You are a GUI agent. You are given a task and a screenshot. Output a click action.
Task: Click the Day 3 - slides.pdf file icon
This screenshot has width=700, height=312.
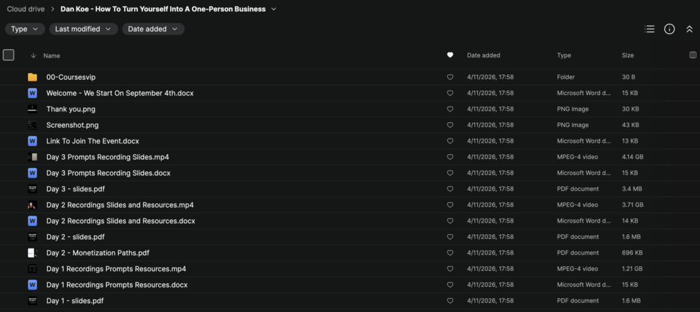point(32,189)
